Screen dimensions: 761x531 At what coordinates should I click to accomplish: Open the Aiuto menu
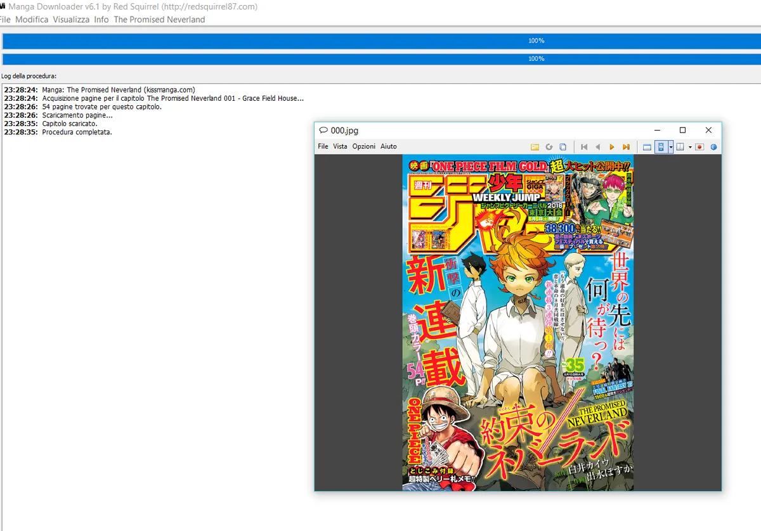(388, 146)
